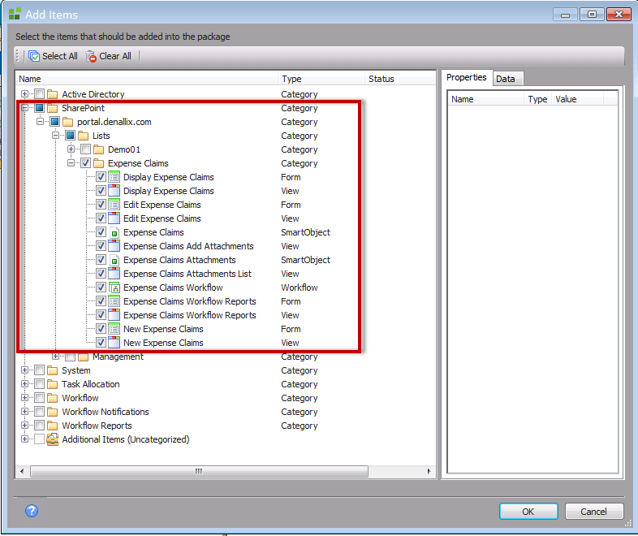Click the Expense Claims Attachments List view icon
This screenshot has width=638, height=536.
[114, 274]
